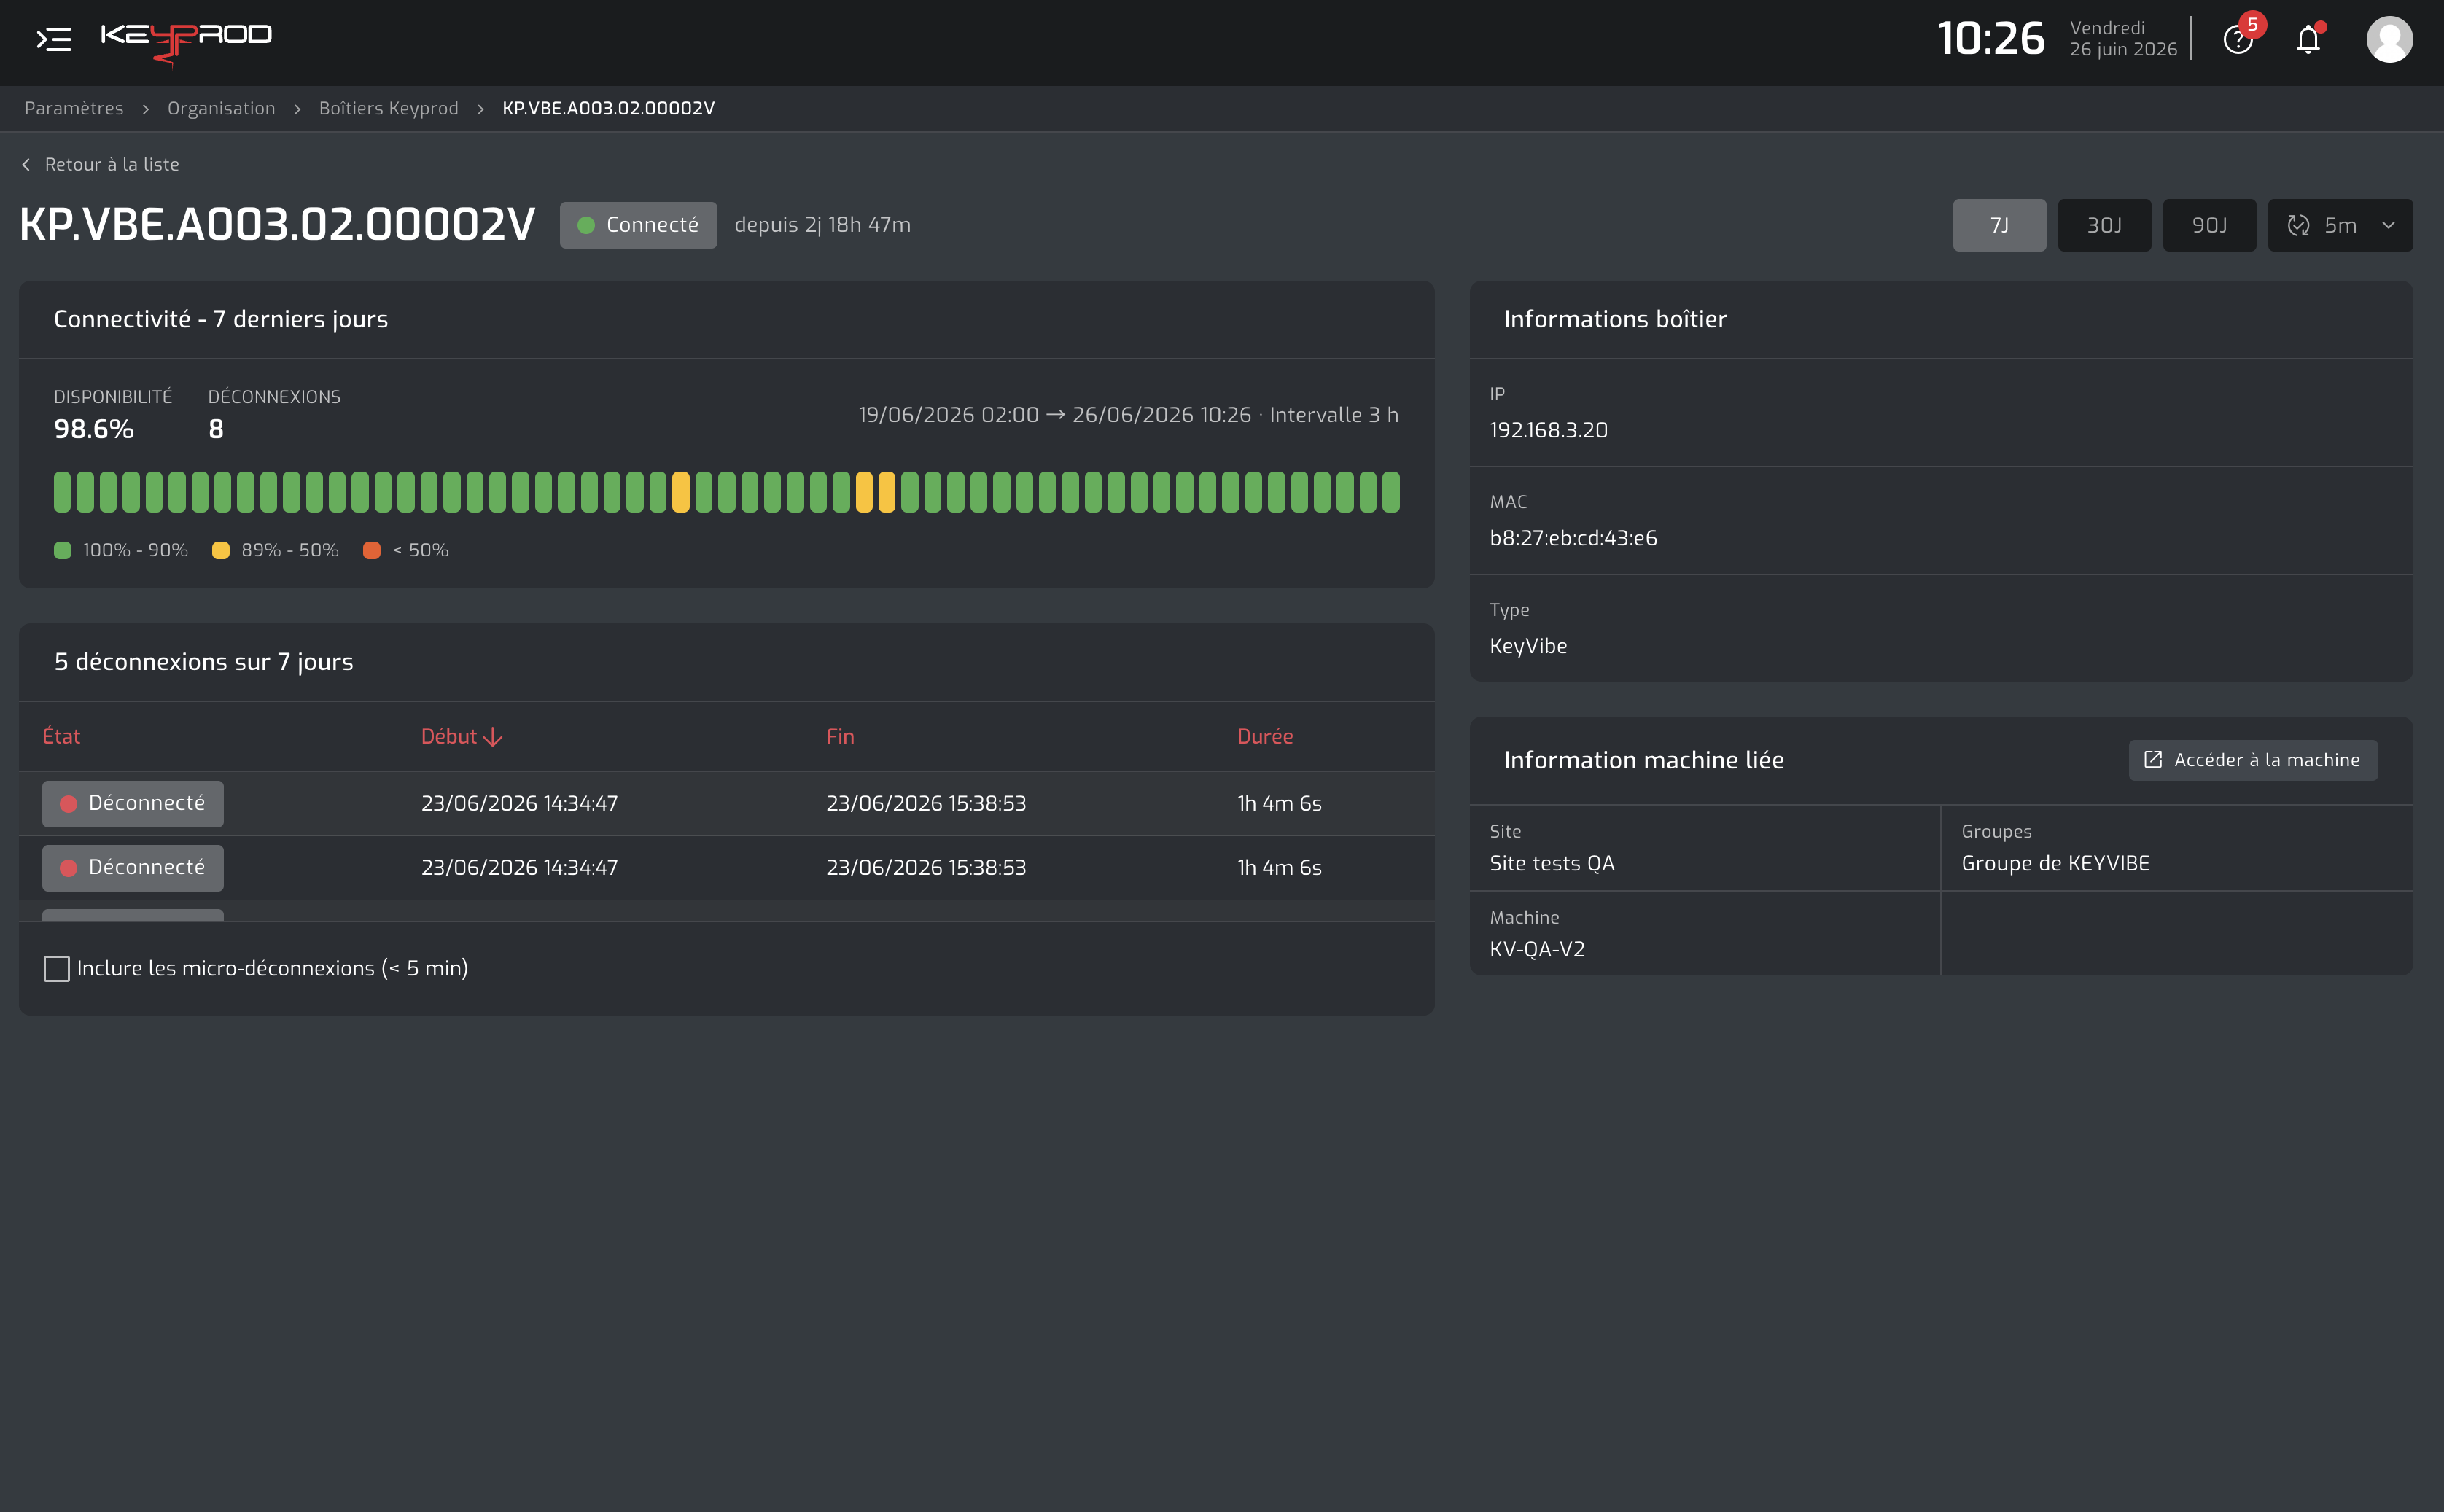Sort table by État column

click(61, 736)
